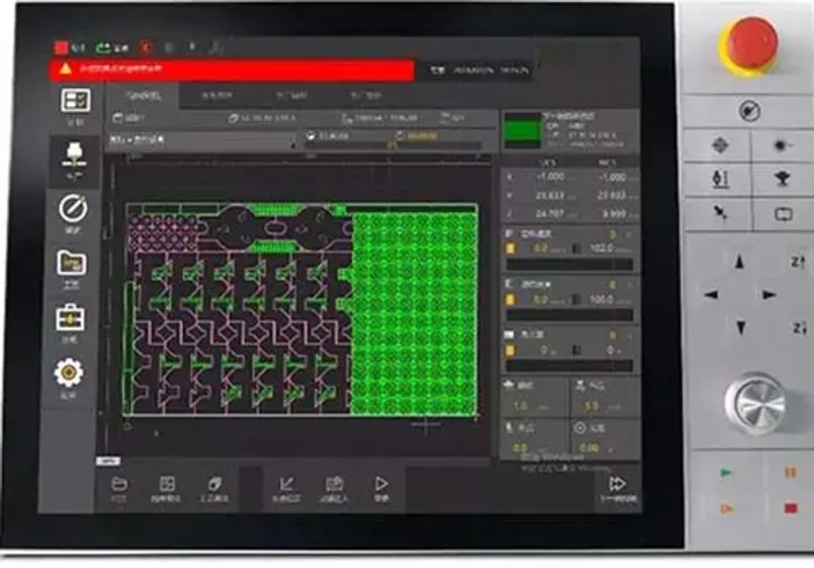The image size is (814, 568).
Task: Click the right arrow jog key
Action: point(769,295)
